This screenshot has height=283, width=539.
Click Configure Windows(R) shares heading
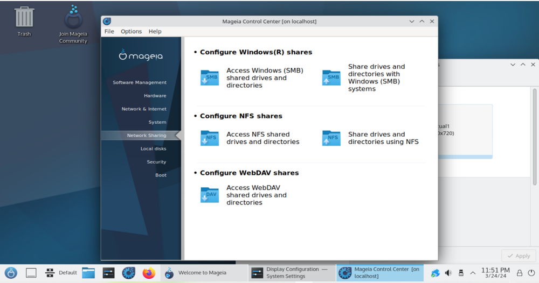[256, 52]
